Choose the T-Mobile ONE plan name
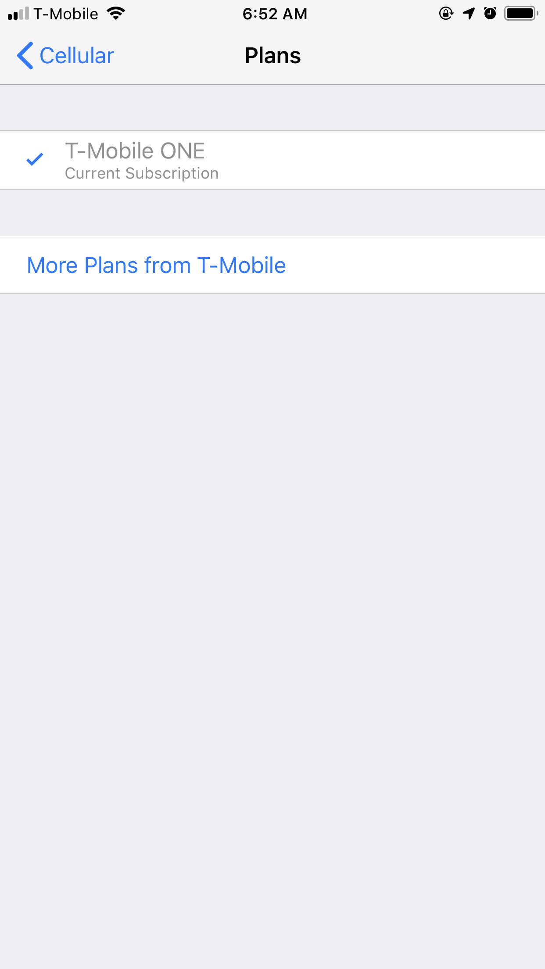The height and width of the screenshot is (969, 545). tap(135, 151)
